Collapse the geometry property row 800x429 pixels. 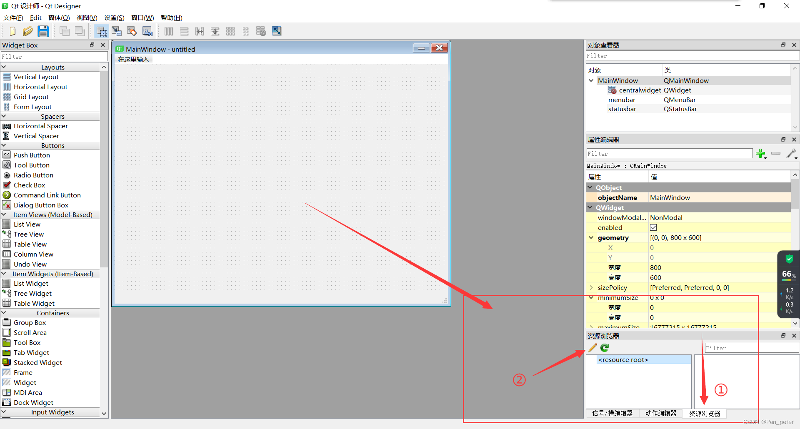point(591,237)
